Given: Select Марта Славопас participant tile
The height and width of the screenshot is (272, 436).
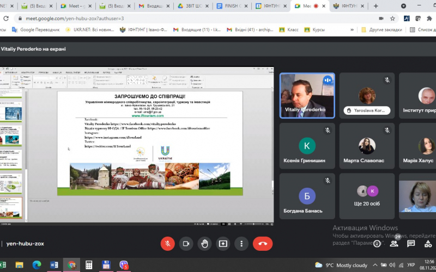Looking at the screenshot, I should click(x=367, y=146).
